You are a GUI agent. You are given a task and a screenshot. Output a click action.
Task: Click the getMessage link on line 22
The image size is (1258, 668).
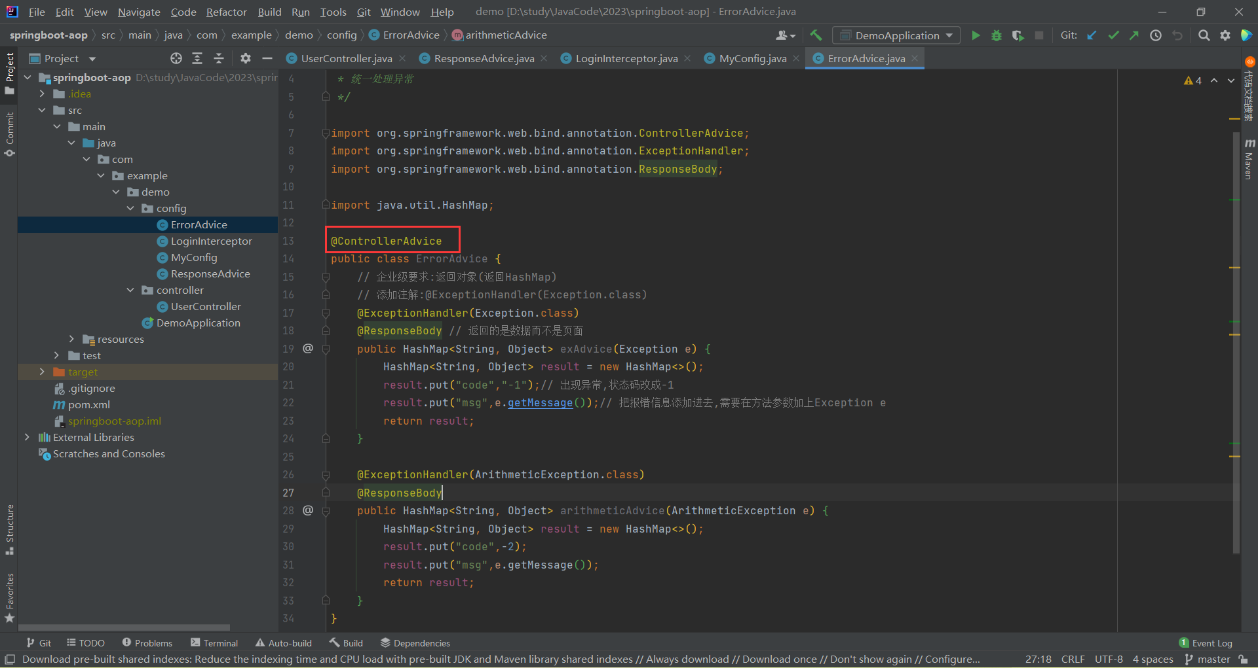540,403
